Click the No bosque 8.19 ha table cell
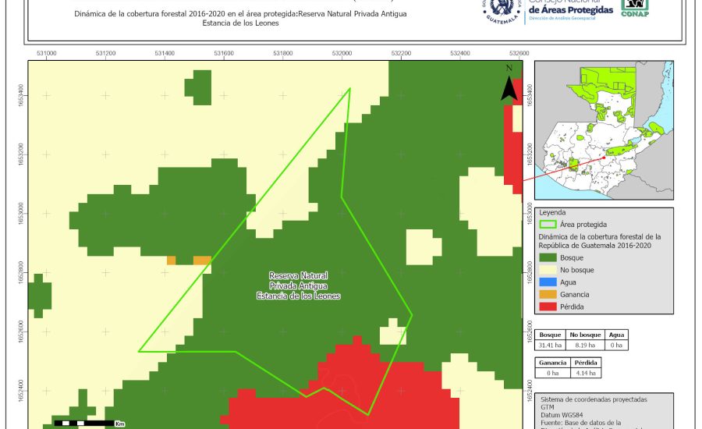Image resolution: width=702 pixels, height=429 pixels. pyautogui.click(x=585, y=344)
